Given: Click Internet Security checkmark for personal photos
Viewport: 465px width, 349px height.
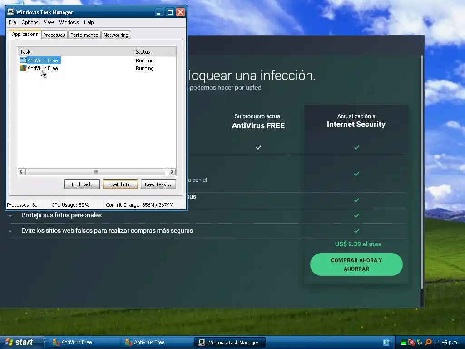Looking at the screenshot, I should tap(356, 215).
